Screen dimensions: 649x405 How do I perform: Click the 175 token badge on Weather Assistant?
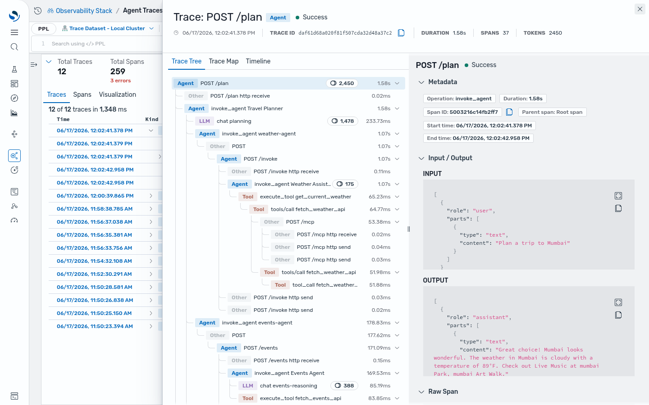[x=345, y=184]
